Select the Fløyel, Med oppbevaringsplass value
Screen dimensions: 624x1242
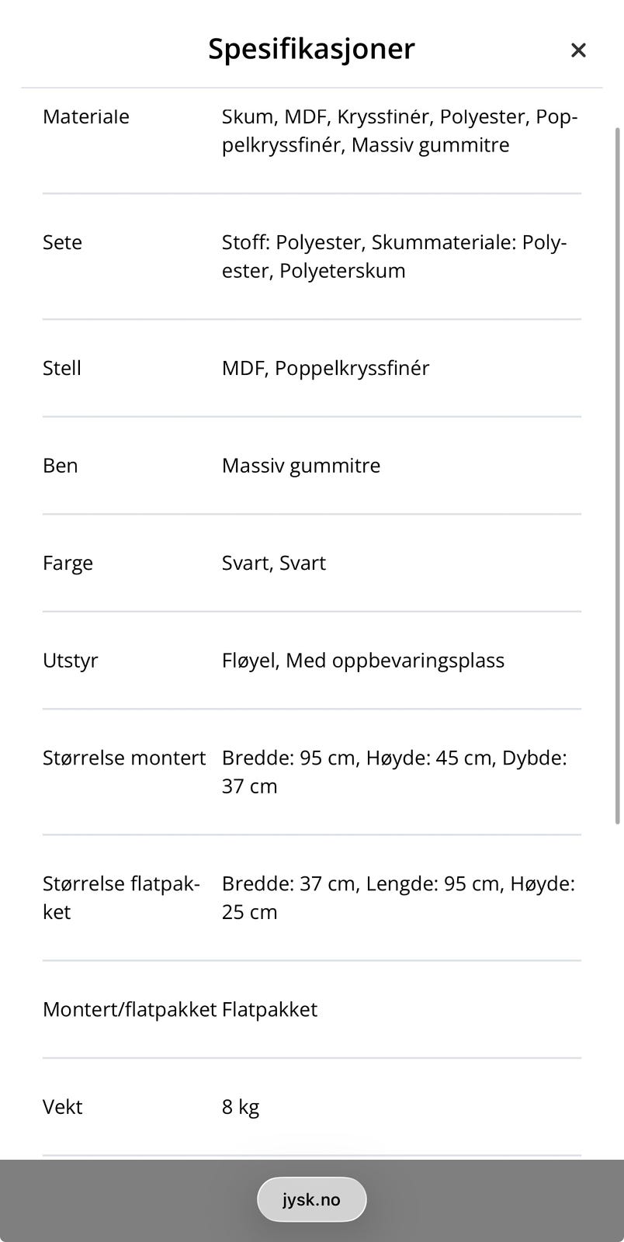(363, 660)
